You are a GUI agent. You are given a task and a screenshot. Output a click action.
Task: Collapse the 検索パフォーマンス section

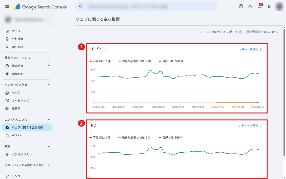[49, 58]
